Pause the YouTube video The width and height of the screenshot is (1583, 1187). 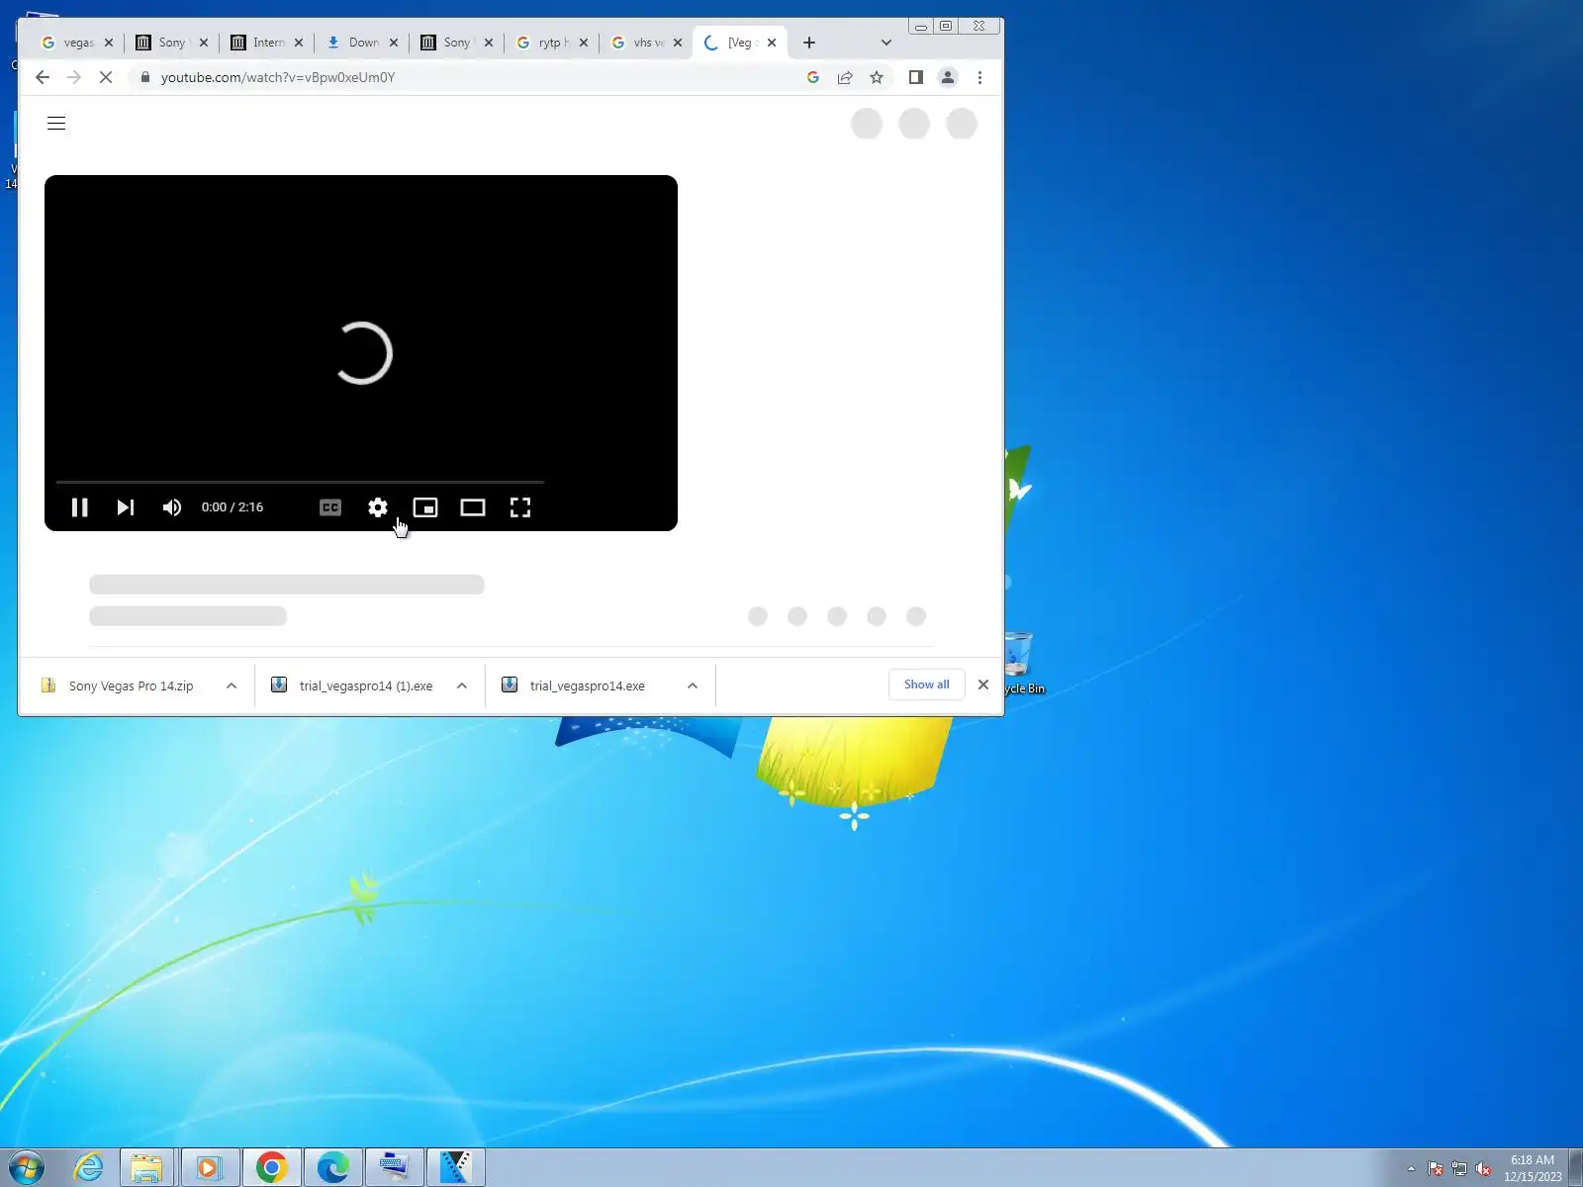80,507
